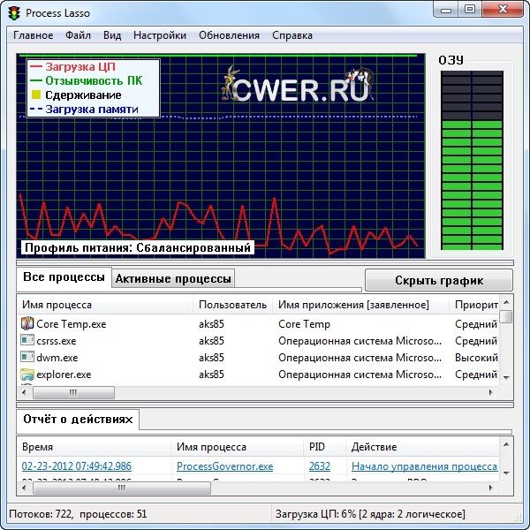Click the csrss.exe process icon
530x530 pixels.
(x=27, y=340)
